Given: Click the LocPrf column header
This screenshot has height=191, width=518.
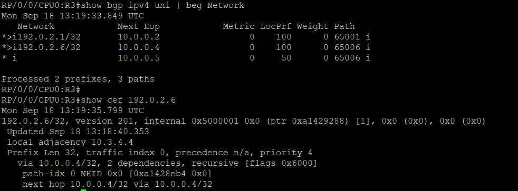Looking at the screenshot, I should tap(276, 26).
